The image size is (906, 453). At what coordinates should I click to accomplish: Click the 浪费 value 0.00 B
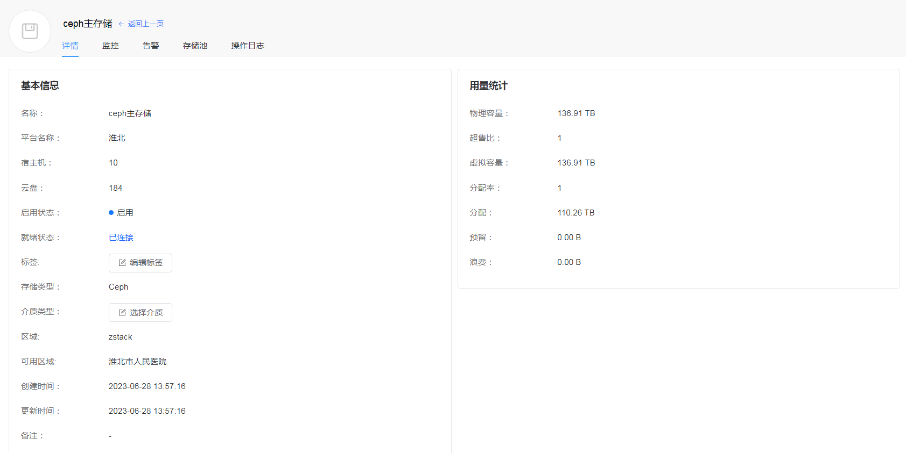coord(569,262)
